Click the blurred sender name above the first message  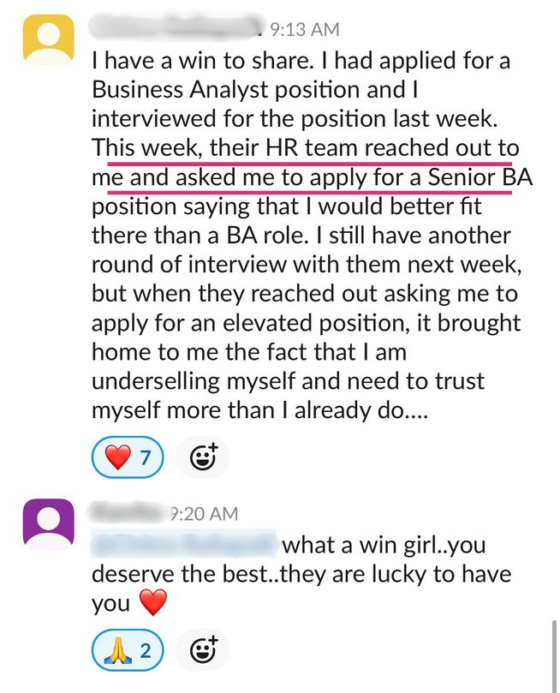tap(175, 29)
